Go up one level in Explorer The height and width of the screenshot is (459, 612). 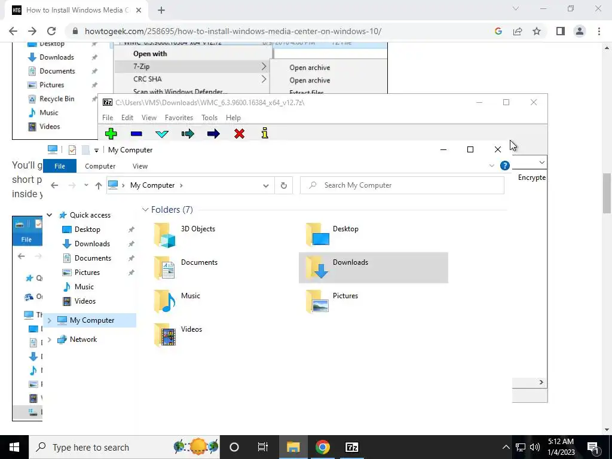click(x=99, y=185)
